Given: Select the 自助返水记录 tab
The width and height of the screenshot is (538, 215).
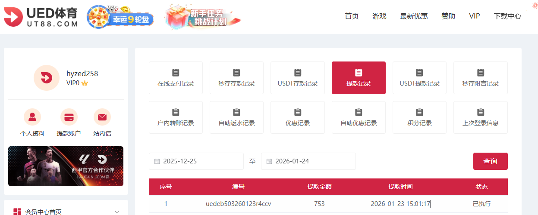Looking at the screenshot, I should click(236, 117).
